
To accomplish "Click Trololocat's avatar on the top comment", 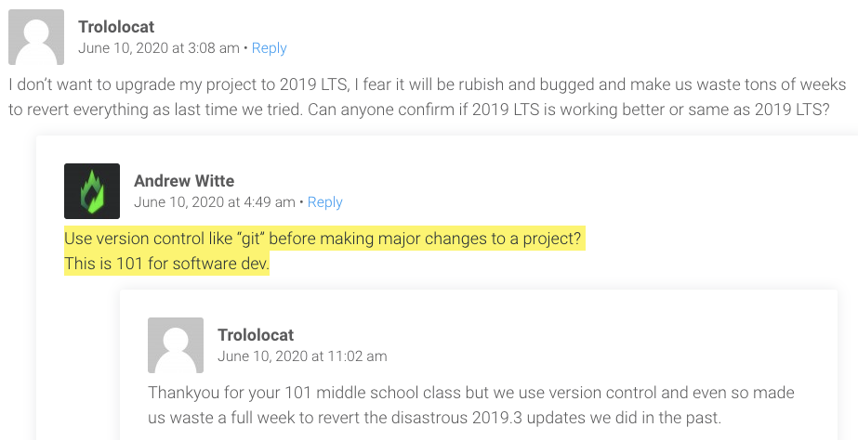I will point(35,37).
